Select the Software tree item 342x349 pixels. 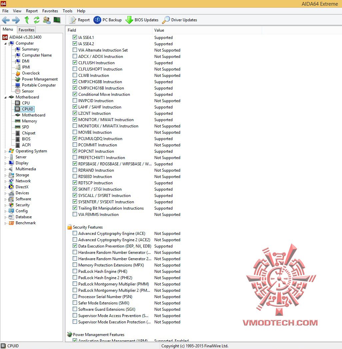click(x=23, y=199)
